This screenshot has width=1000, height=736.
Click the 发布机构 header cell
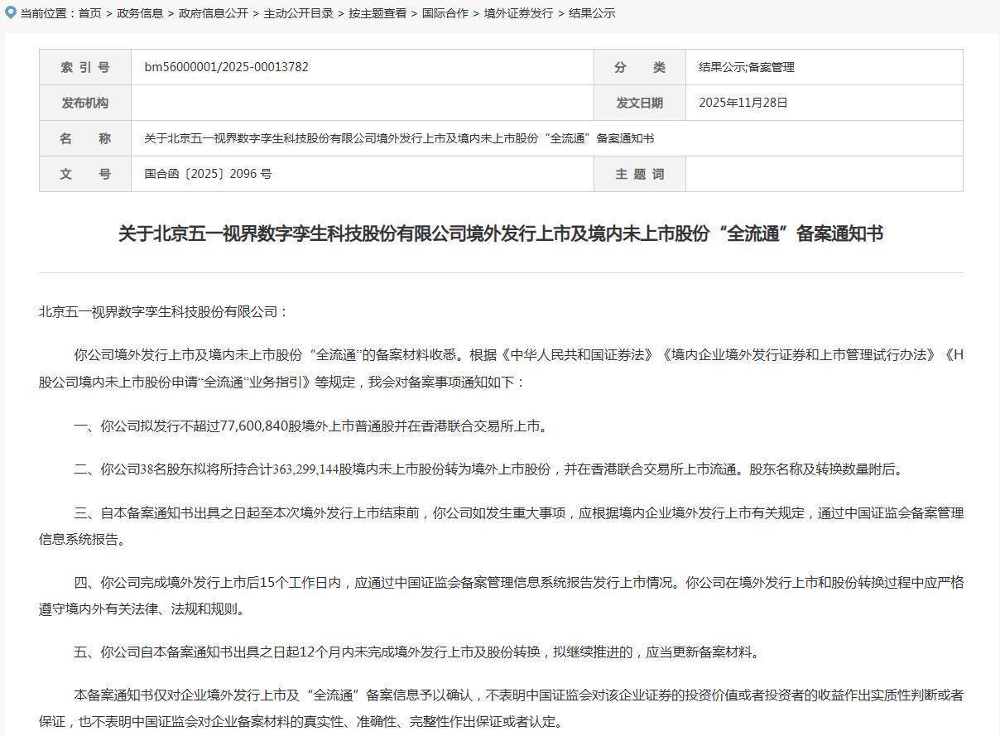pos(84,103)
